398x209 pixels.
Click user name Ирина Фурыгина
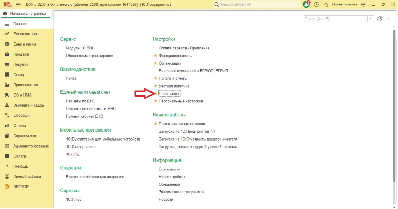(x=344, y=5)
